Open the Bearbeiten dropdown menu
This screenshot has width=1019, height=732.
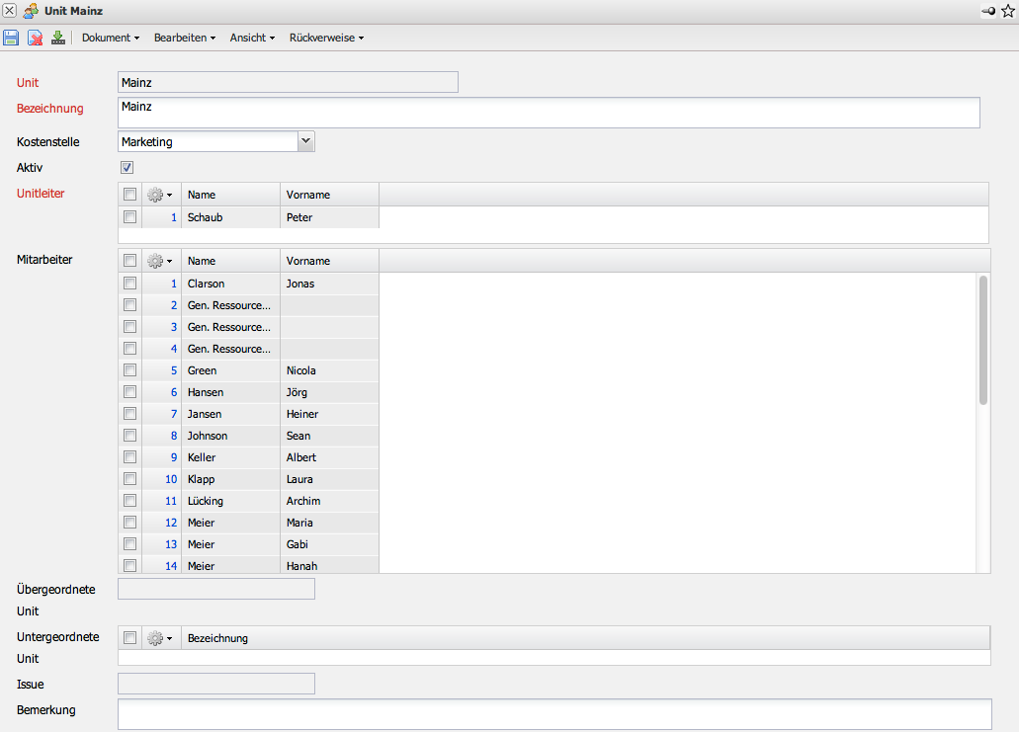[x=184, y=38]
